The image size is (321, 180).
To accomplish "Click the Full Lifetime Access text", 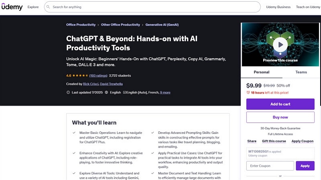I will click(x=280, y=134).
